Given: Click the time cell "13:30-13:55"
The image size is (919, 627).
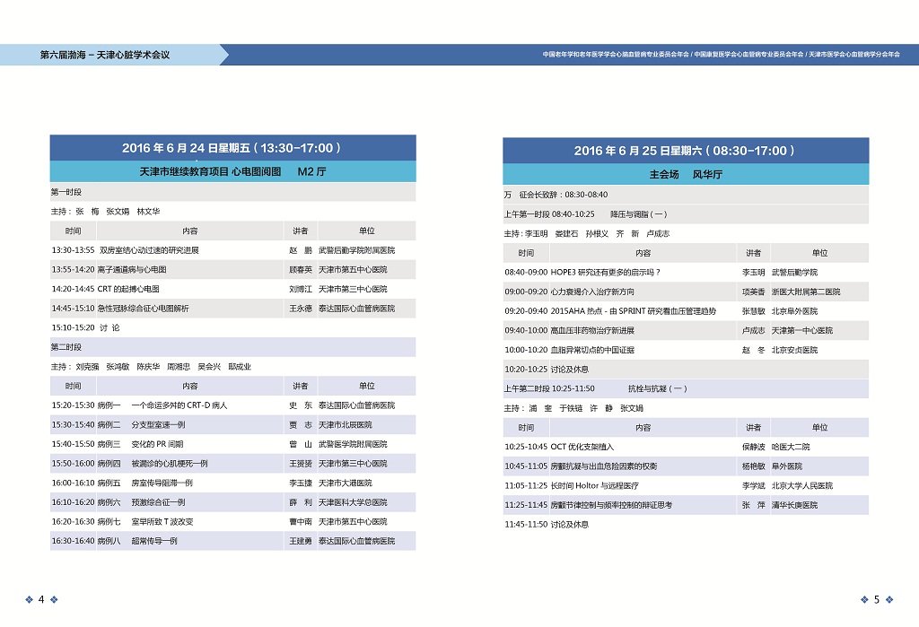Looking at the screenshot, I should [73, 250].
